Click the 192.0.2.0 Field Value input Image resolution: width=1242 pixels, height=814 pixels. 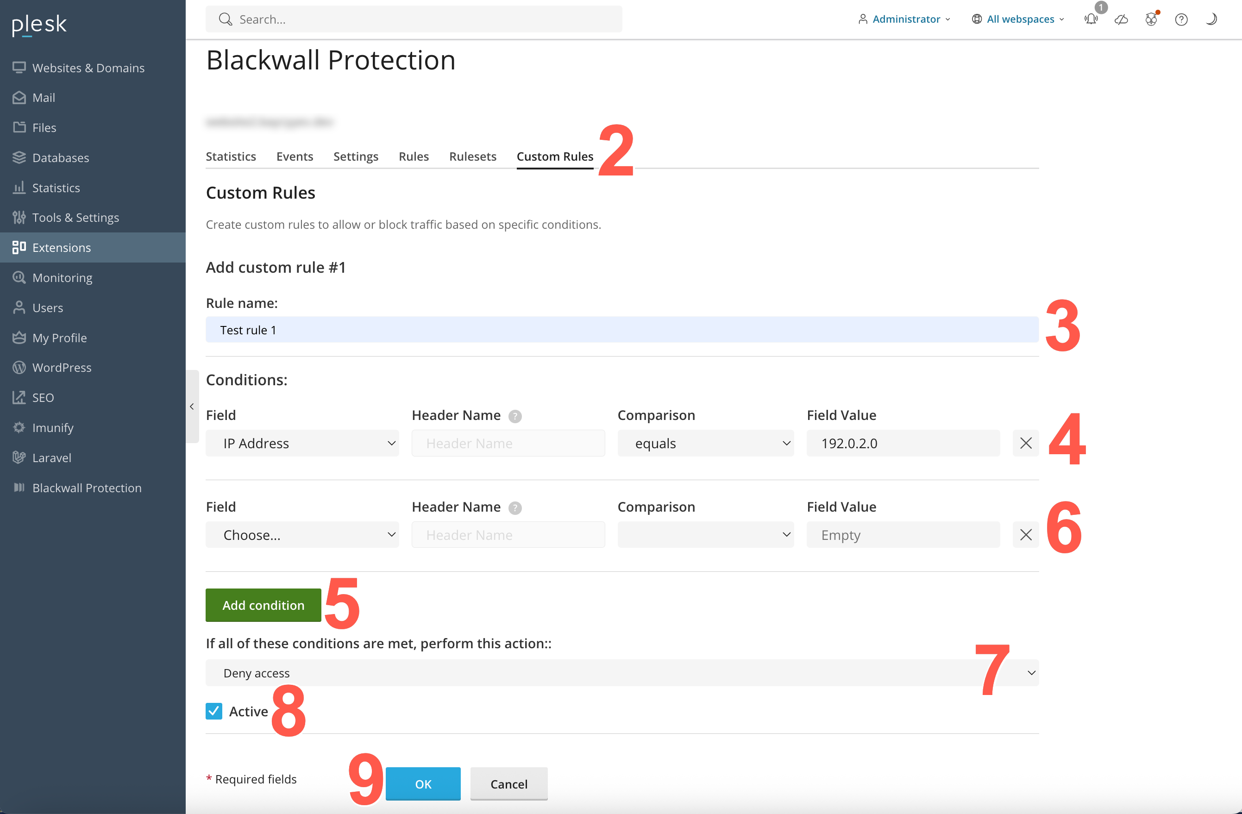click(x=903, y=443)
